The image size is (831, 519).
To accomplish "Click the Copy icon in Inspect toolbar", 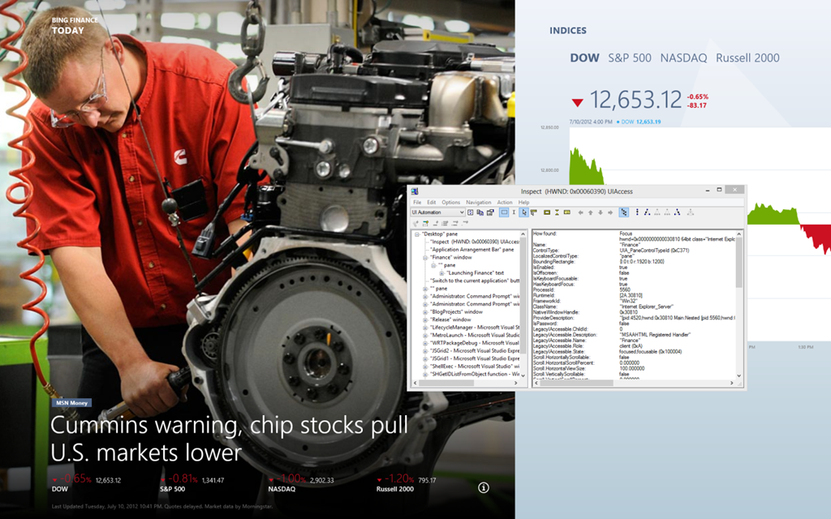I will (480, 212).
